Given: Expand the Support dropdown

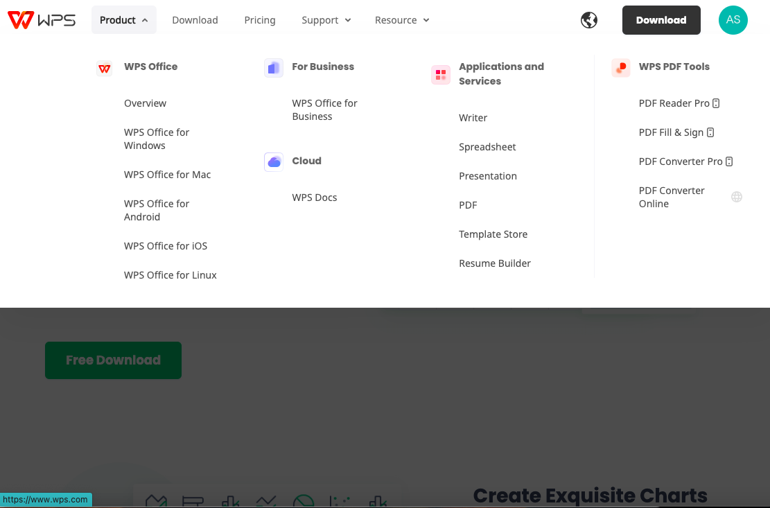Looking at the screenshot, I should pos(326,20).
